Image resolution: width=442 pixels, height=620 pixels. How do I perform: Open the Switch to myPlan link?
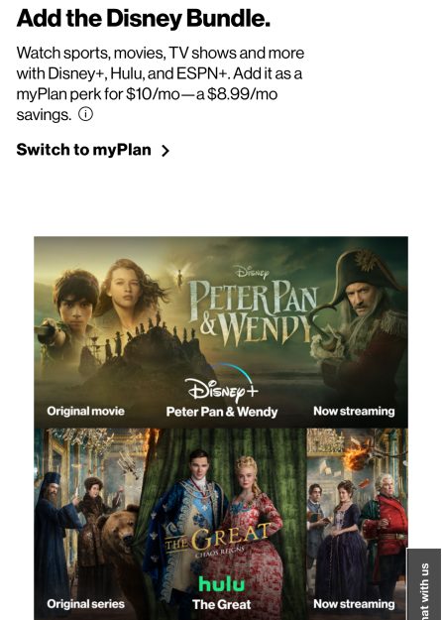tap(93, 150)
